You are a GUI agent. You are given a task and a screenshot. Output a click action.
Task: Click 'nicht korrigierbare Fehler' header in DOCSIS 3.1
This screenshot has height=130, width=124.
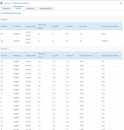tap(110, 26)
